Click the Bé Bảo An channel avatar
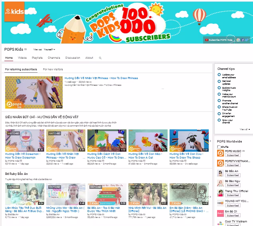253x226 pixels. (x=220, y=173)
